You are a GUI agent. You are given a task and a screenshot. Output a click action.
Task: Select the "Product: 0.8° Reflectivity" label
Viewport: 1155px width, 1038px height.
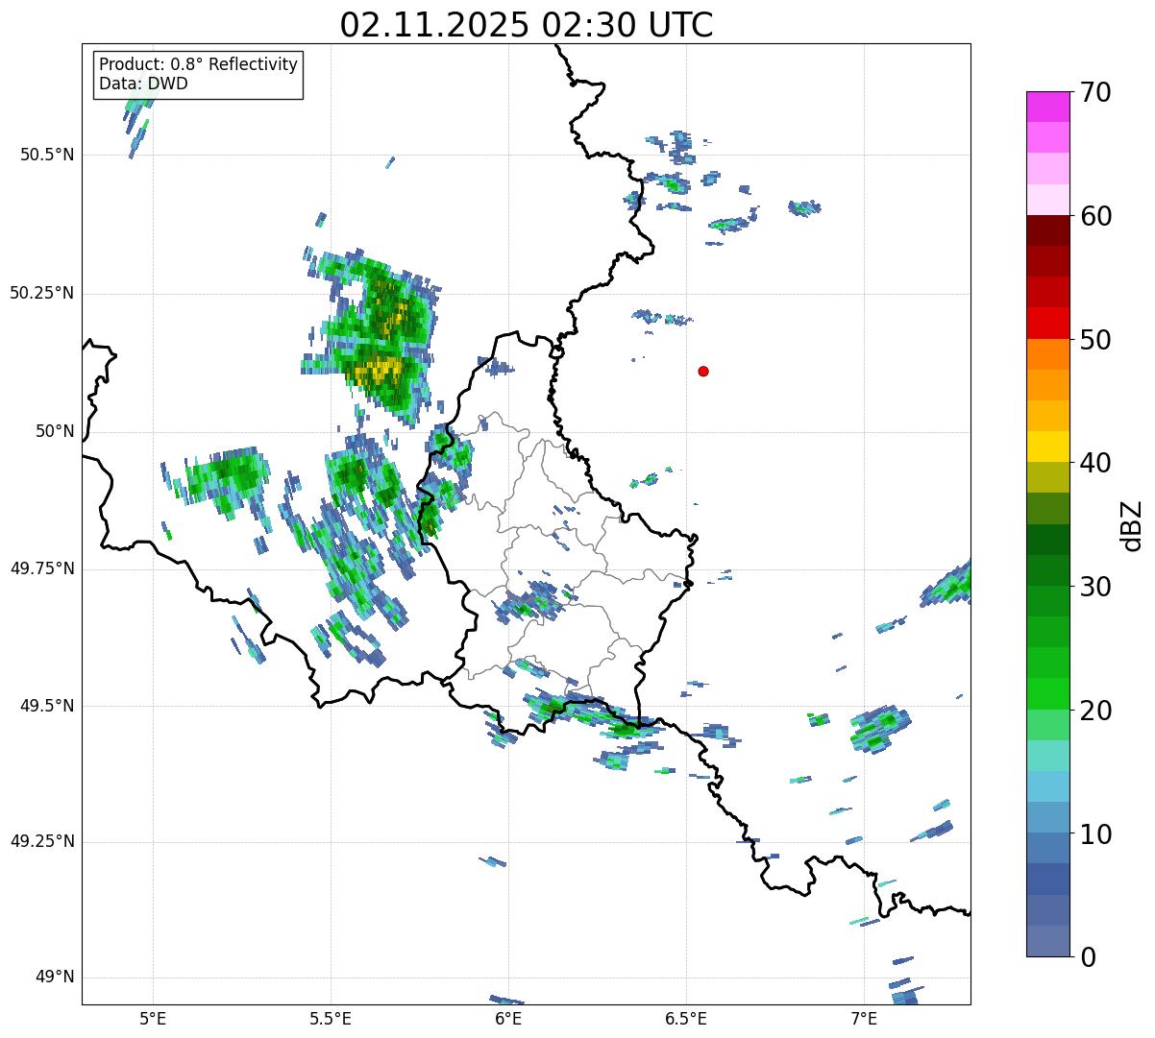[x=199, y=64]
